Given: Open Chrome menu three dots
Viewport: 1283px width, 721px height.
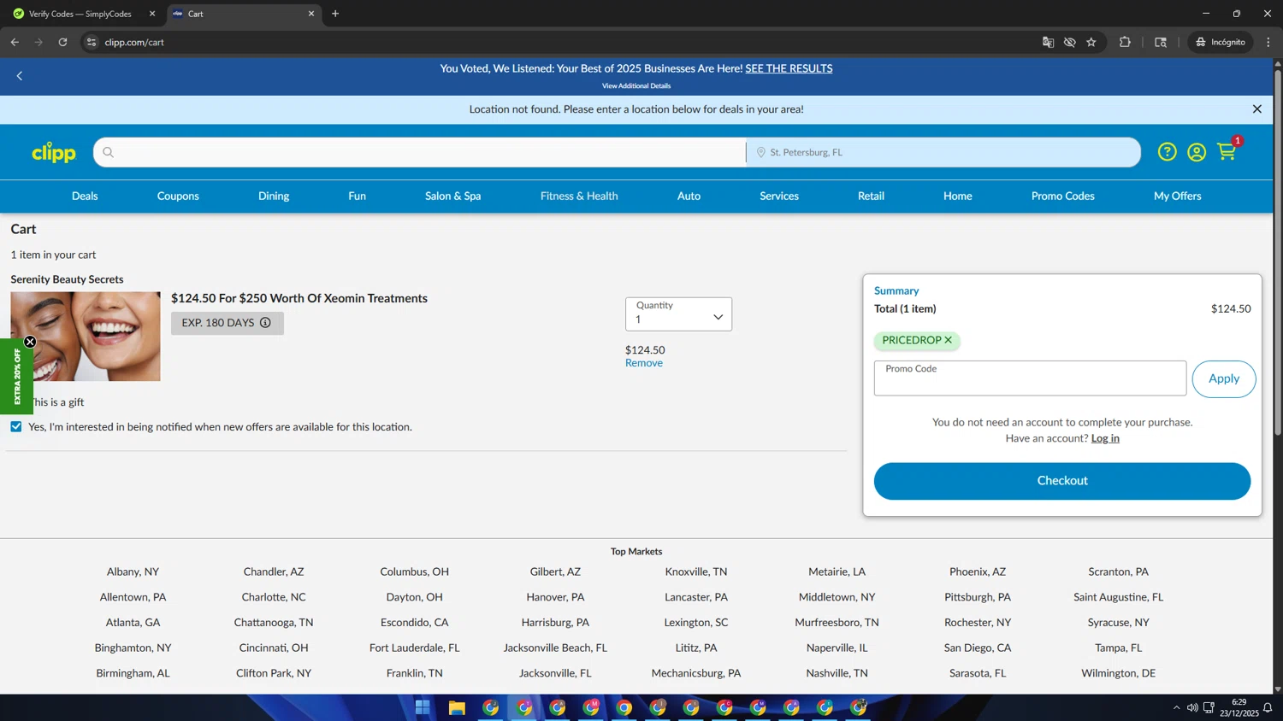Looking at the screenshot, I should point(1268,42).
